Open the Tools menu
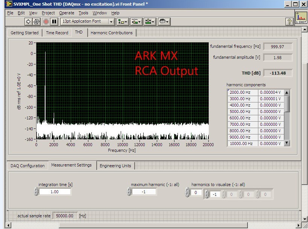The image size is (308, 229). tap(83, 13)
